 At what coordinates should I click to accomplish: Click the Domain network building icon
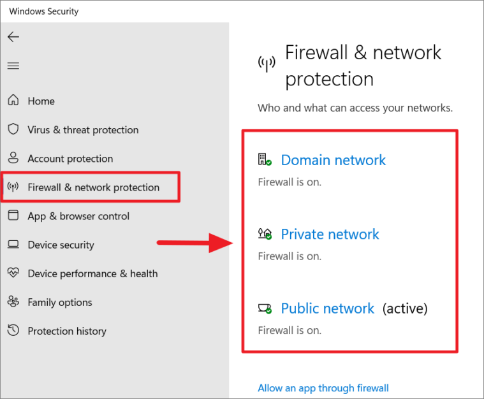pos(265,159)
